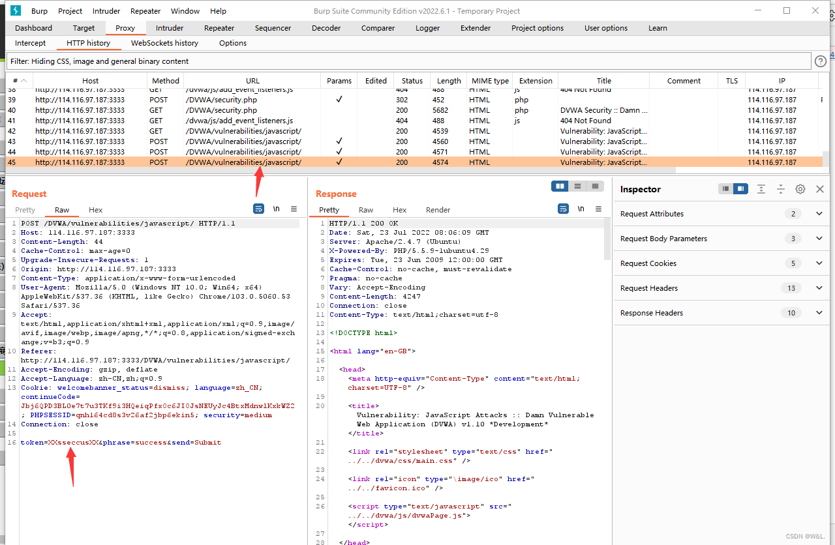Toggle word wrap in the Request panel
Viewport: 835px width, 545px height.
click(x=259, y=209)
